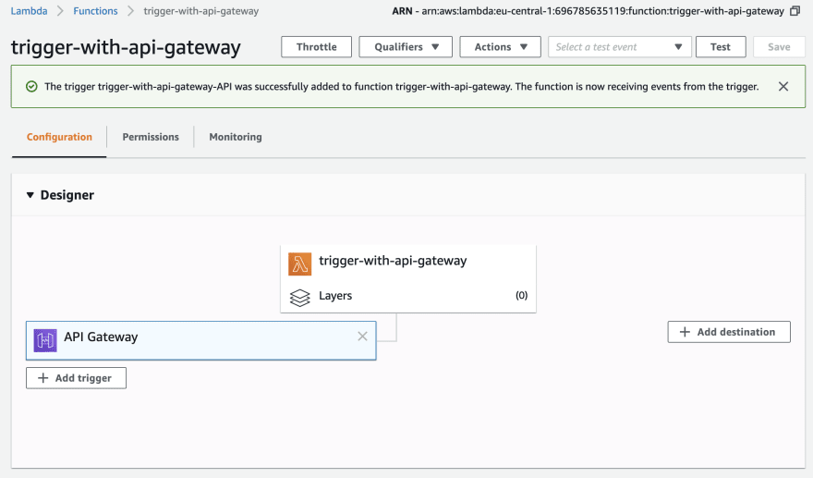813x478 pixels.
Task: Switch to the Monitoring tab
Action: (236, 137)
